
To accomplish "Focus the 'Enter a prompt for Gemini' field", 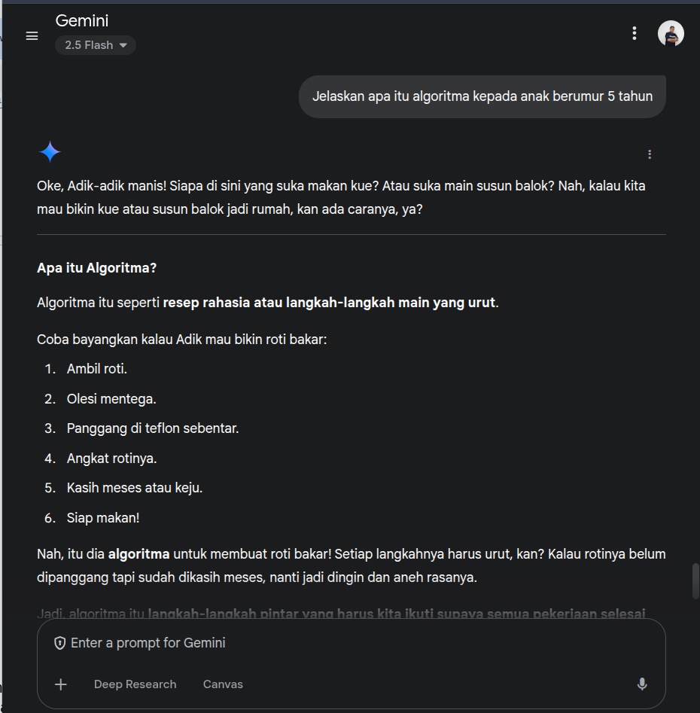I will (x=339, y=643).
